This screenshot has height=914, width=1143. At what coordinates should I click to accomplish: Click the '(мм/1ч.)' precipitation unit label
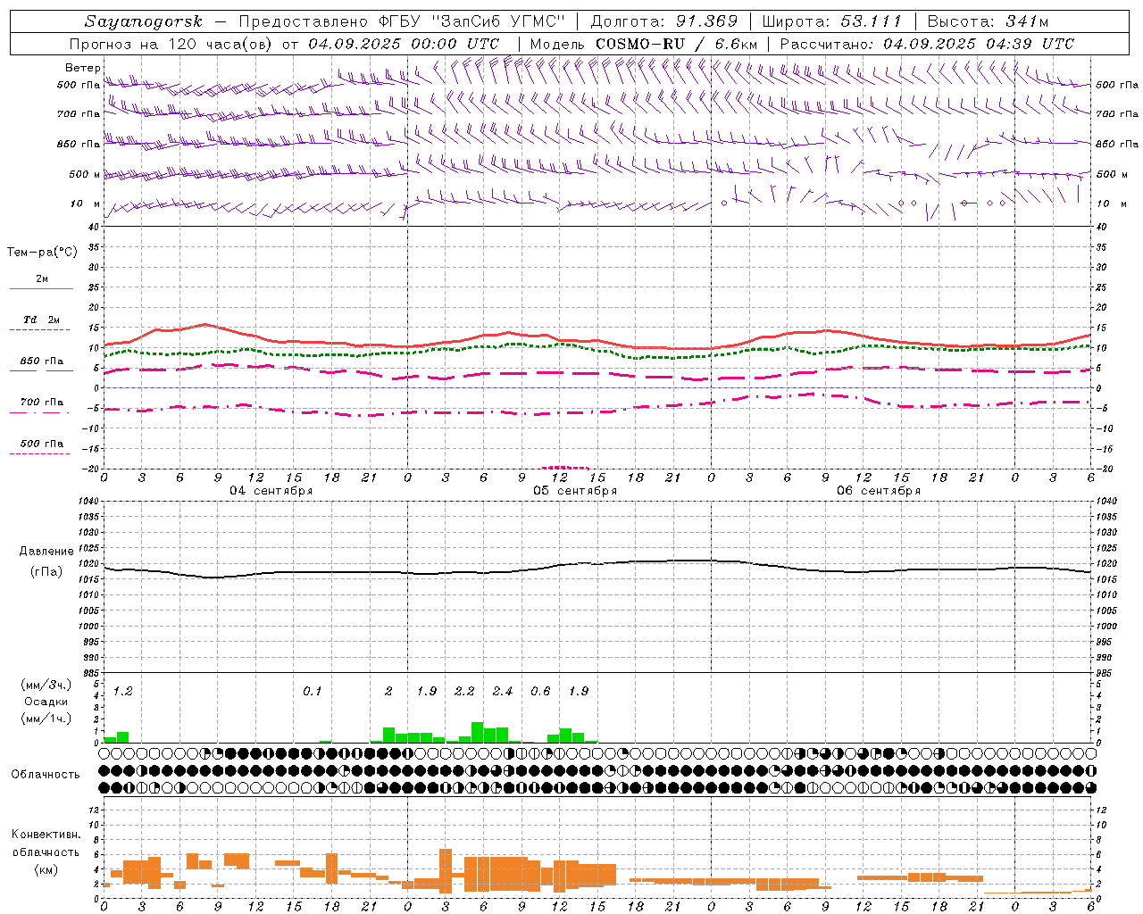pyautogui.click(x=46, y=719)
